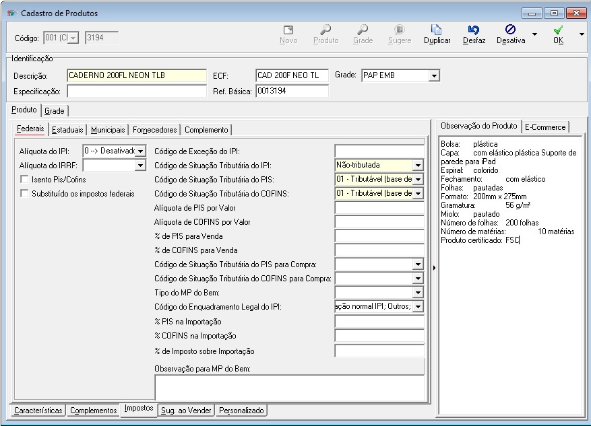Open Alíquota do IRRF dropdown

click(x=140, y=165)
